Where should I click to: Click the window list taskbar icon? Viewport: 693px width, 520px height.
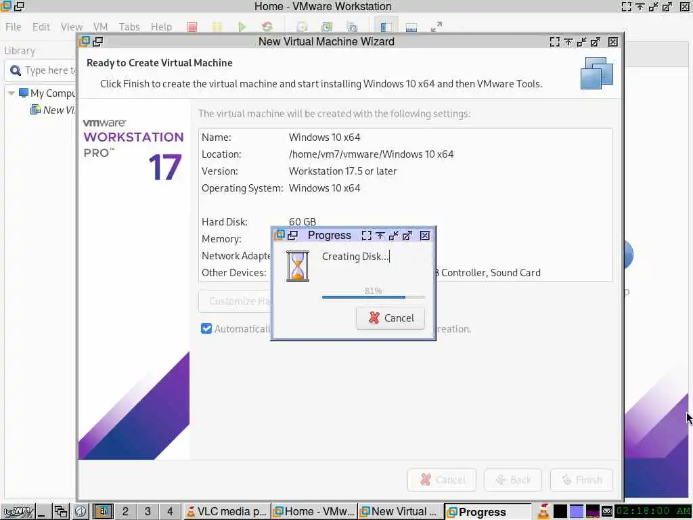click(x=60, y=512)
